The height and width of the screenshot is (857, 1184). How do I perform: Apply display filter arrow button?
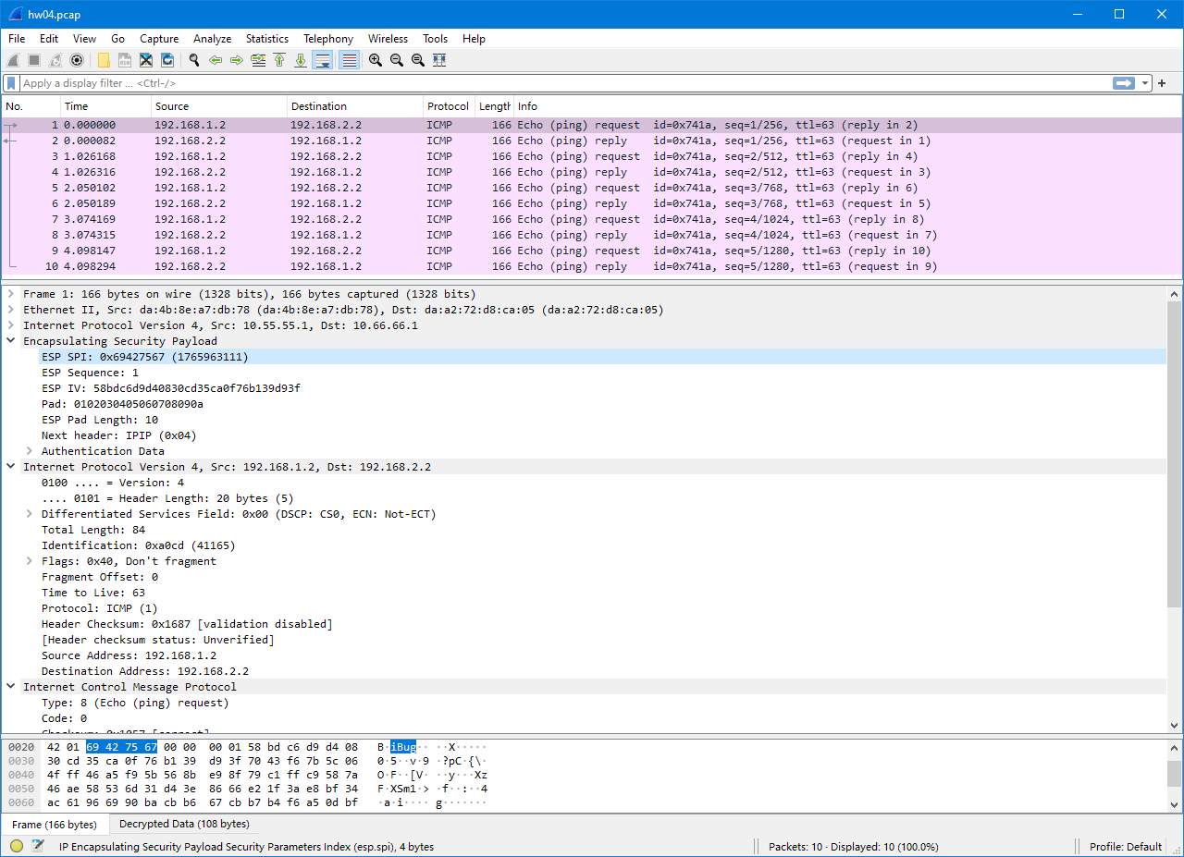click(x=1124, y=83)
